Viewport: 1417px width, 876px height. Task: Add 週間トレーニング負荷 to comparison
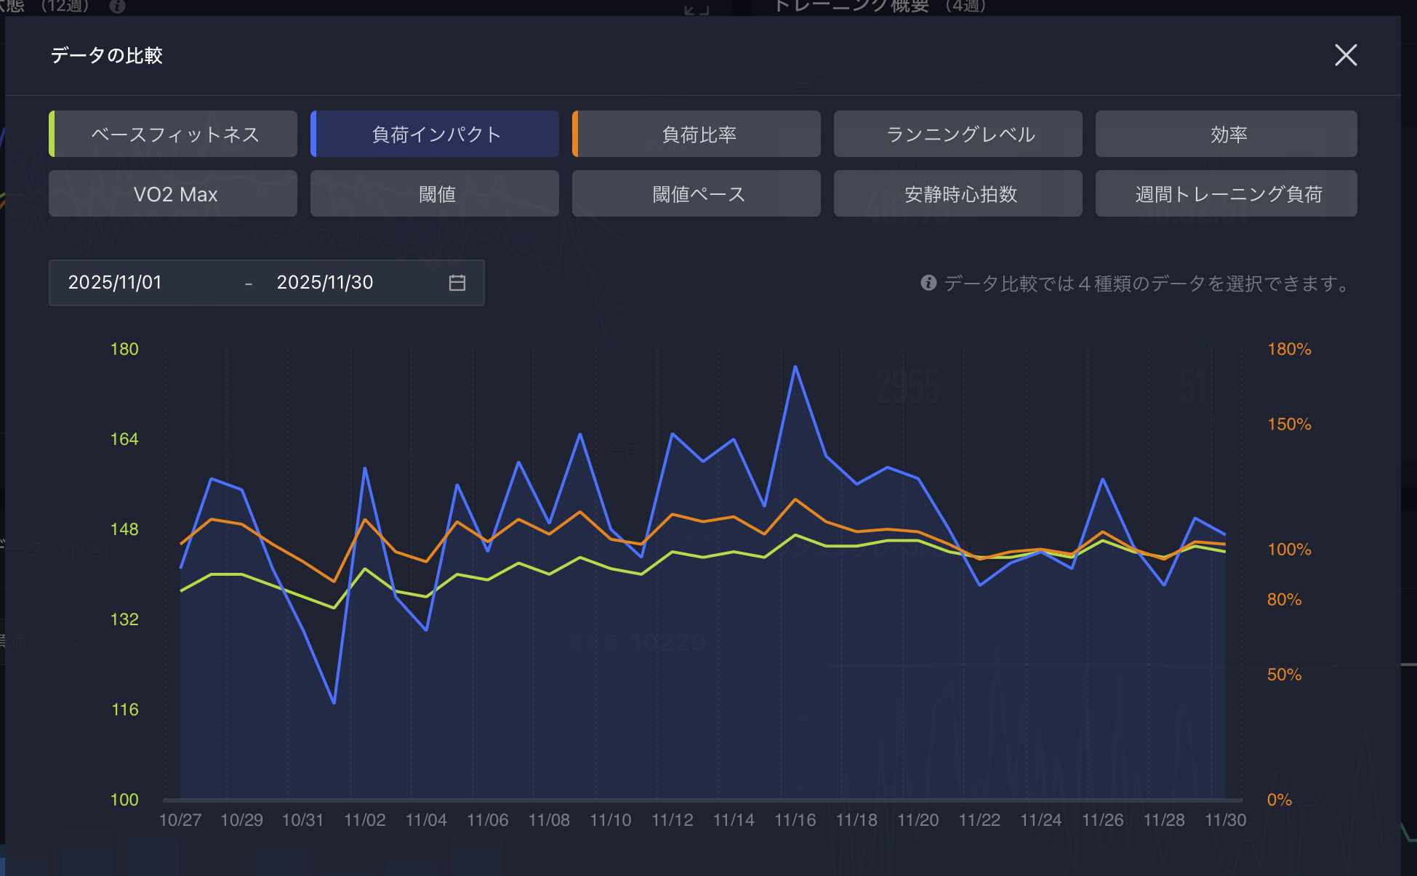click(1227, 194)
